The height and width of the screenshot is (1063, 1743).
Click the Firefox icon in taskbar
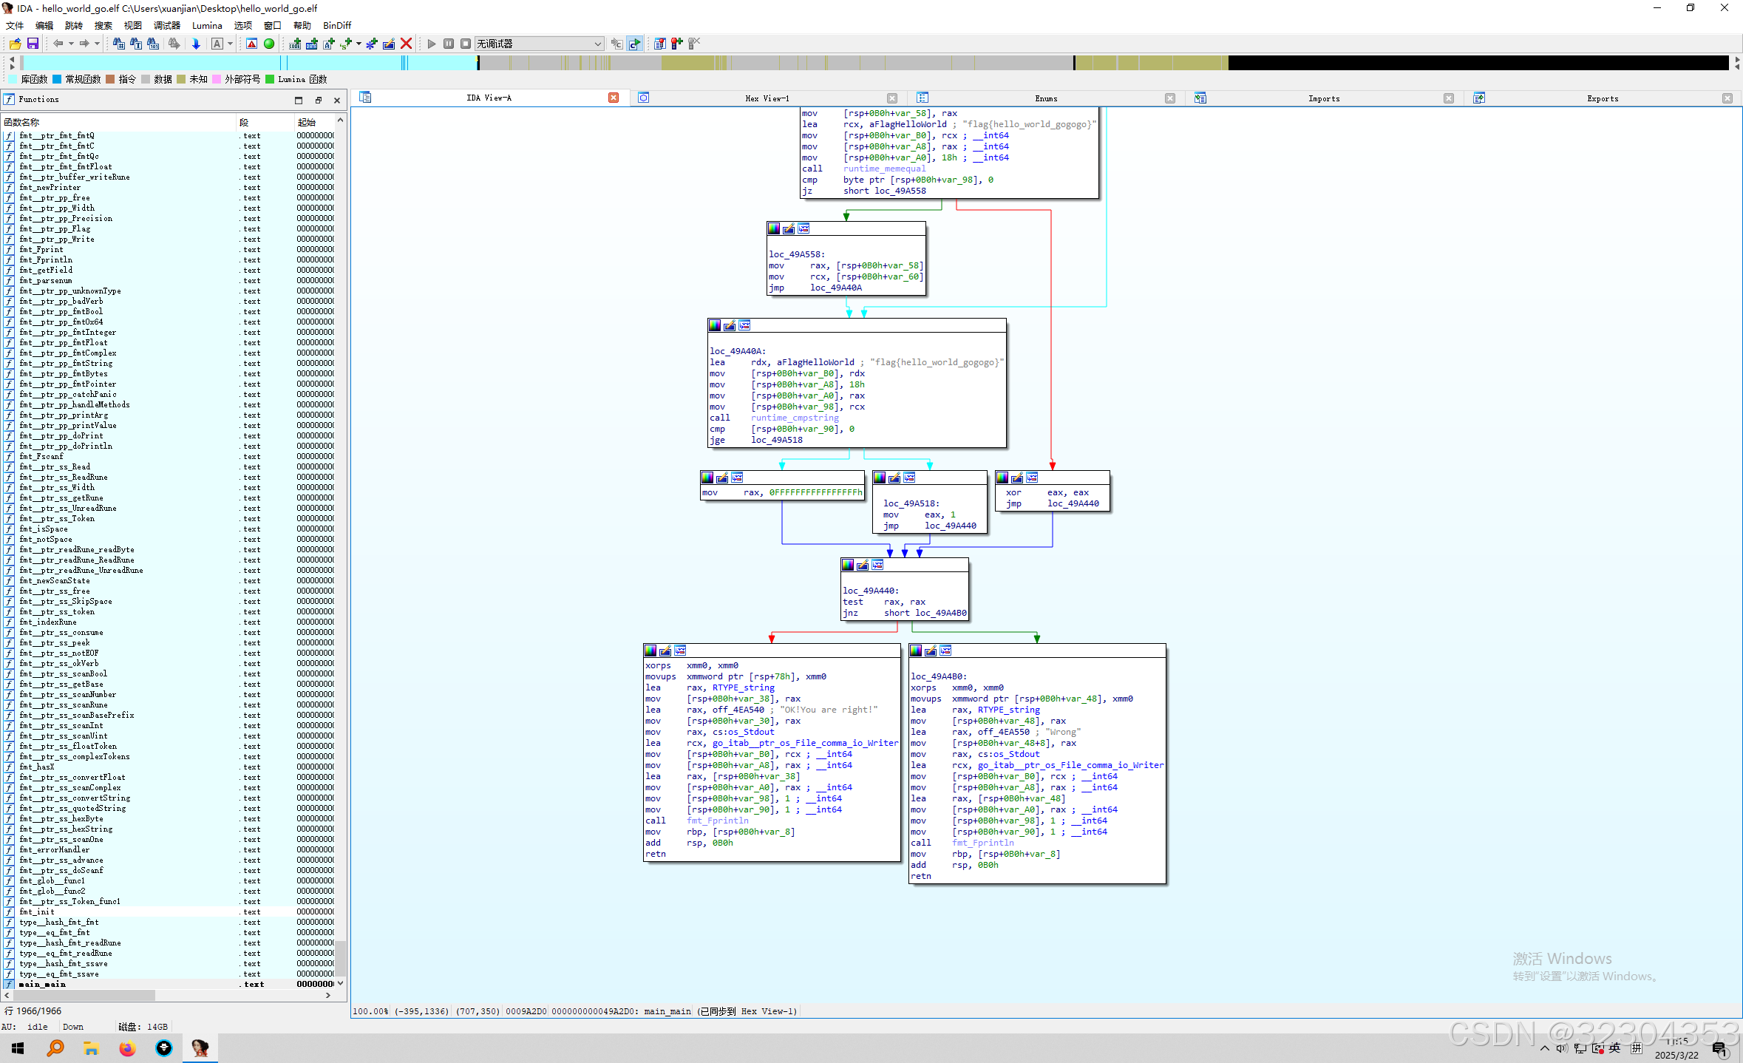point(127,1047)
